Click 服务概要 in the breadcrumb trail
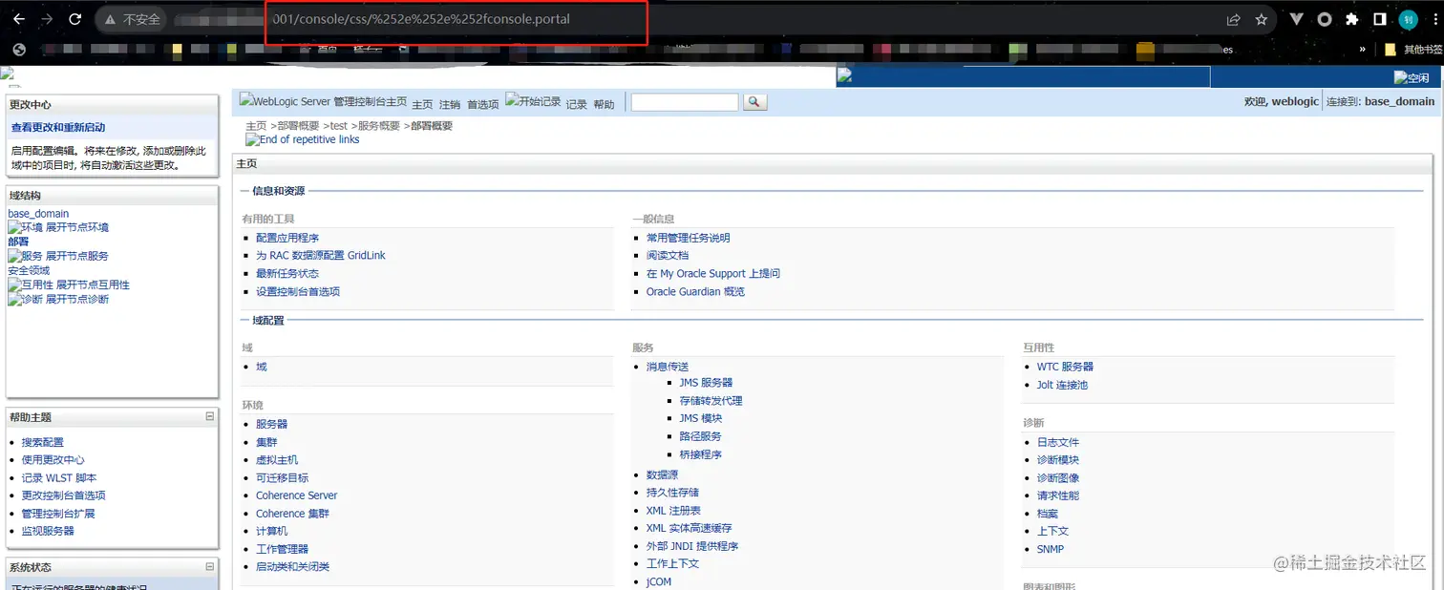The image size is (1444, 590). tap(379, 126)
